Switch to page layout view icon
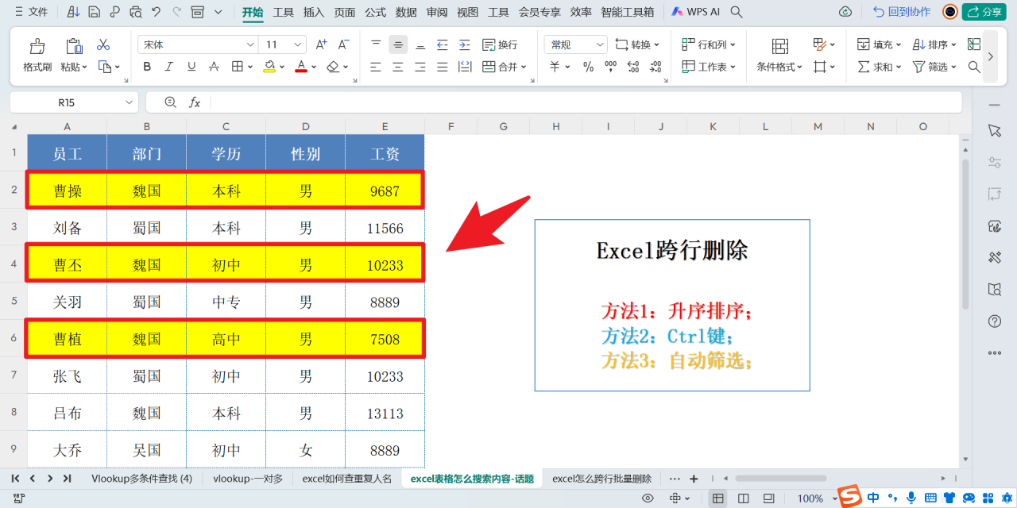The width and height of the screenshot is (1017, 508). click(x=743, y=498)
